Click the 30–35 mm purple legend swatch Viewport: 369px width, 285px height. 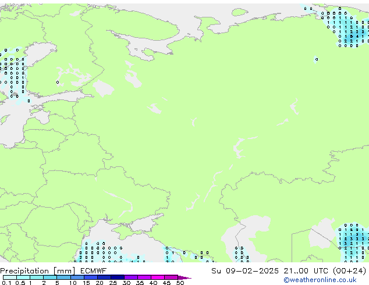130,277
